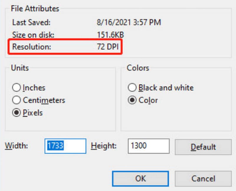Confirm the dialog with OK
This screenshot has width=236, height=191.
140,179
